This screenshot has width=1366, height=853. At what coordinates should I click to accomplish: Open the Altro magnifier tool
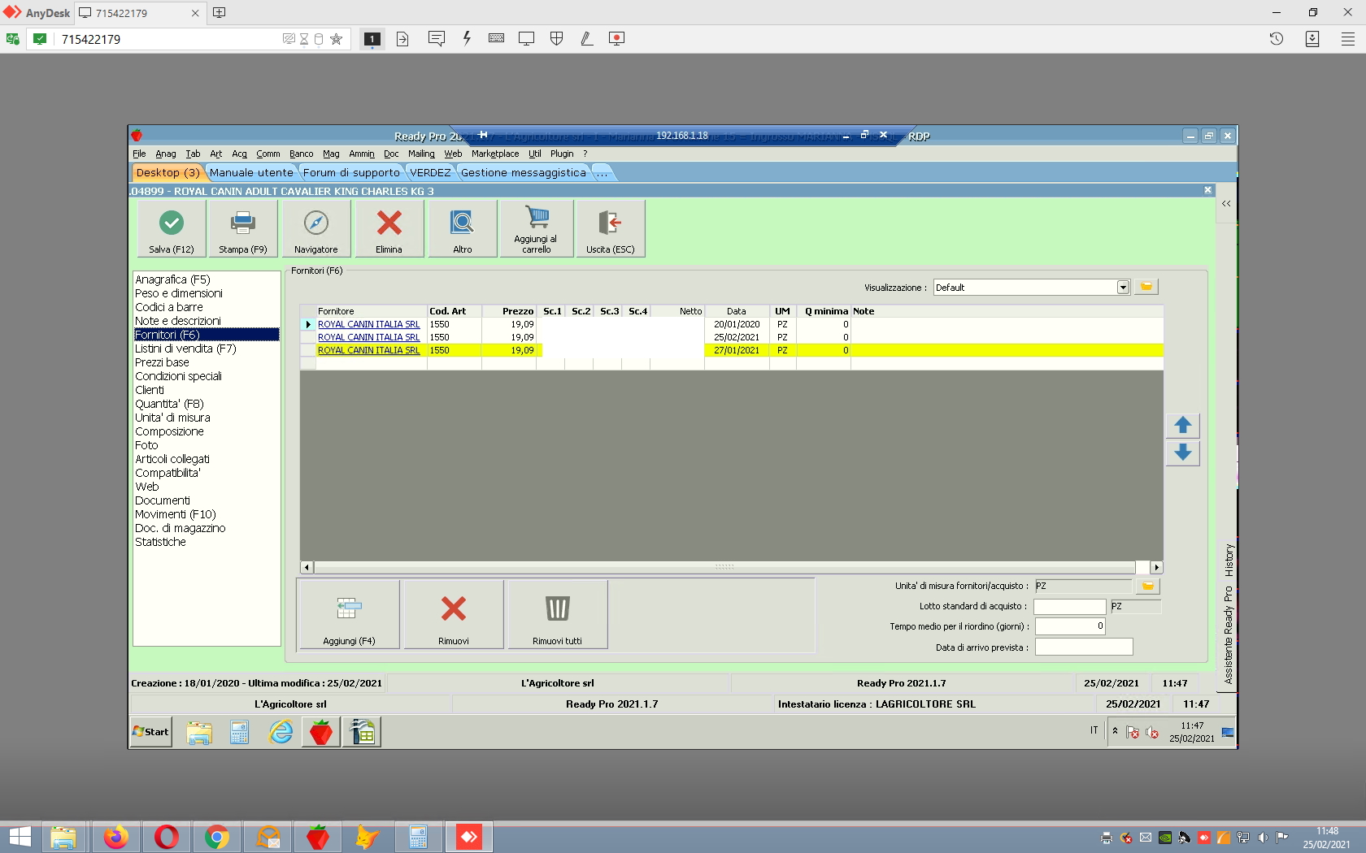(462, 229)
